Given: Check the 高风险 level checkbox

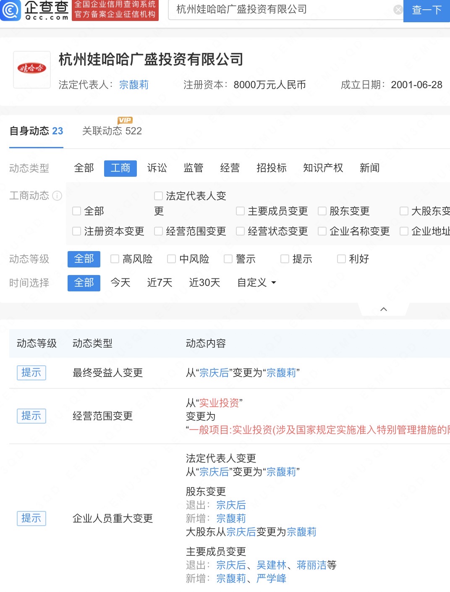Looking at the screenshot, I should 115,259.
